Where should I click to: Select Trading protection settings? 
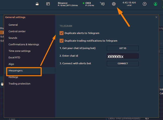click(19, 84)
